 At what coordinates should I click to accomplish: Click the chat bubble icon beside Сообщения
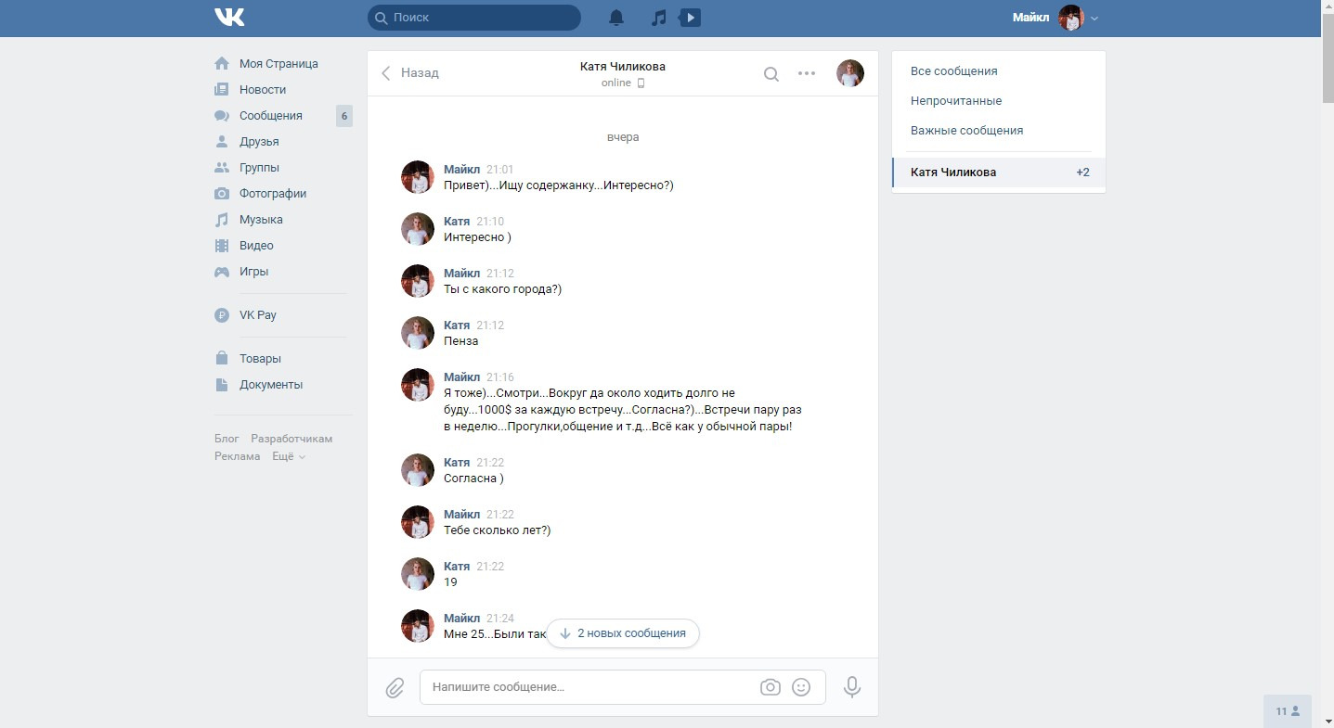222,116
